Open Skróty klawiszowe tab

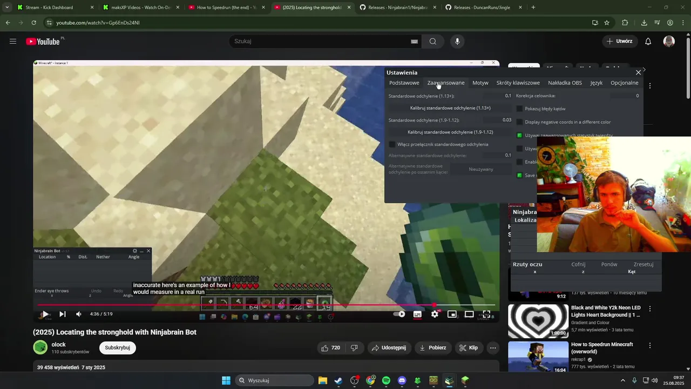(518, 83)
